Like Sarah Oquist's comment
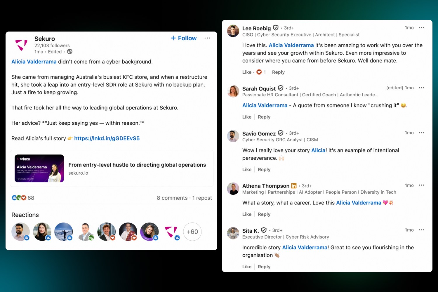The height and width of the screenshot is (292, 438). click(x=247, y=117)
